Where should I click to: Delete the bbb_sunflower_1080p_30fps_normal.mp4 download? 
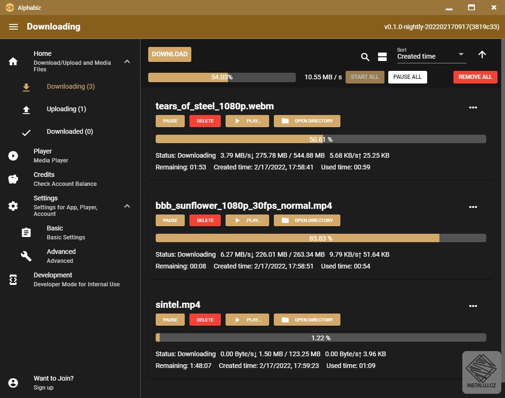(205, 221)
